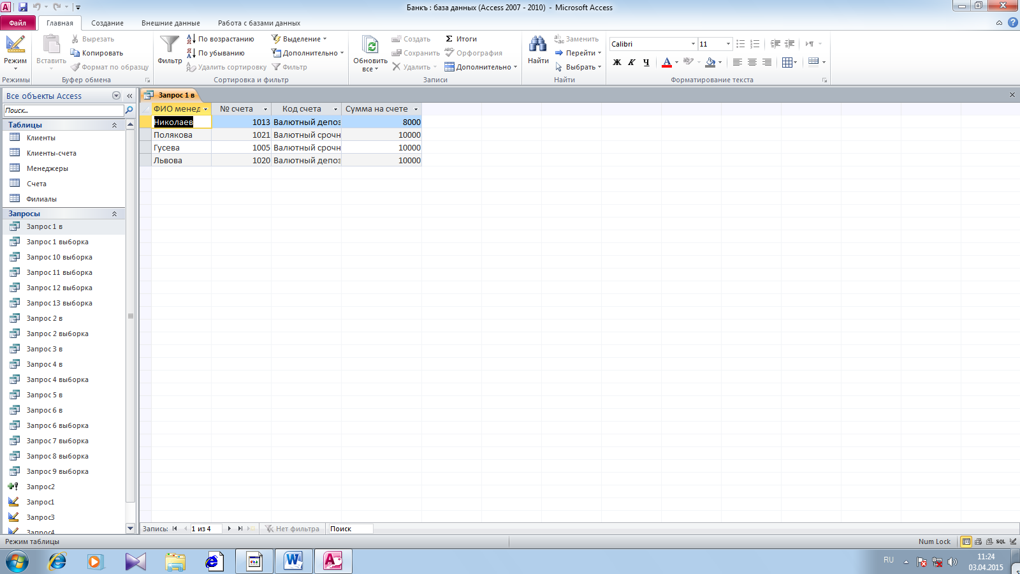This screenshot has width=1020, height=574.
Task: Click the Help question mark icon
Action: [1013, 22]
